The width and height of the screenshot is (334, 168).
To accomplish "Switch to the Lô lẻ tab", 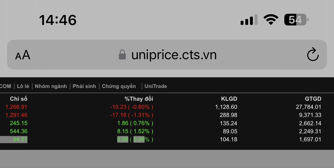I will (23, 86).
